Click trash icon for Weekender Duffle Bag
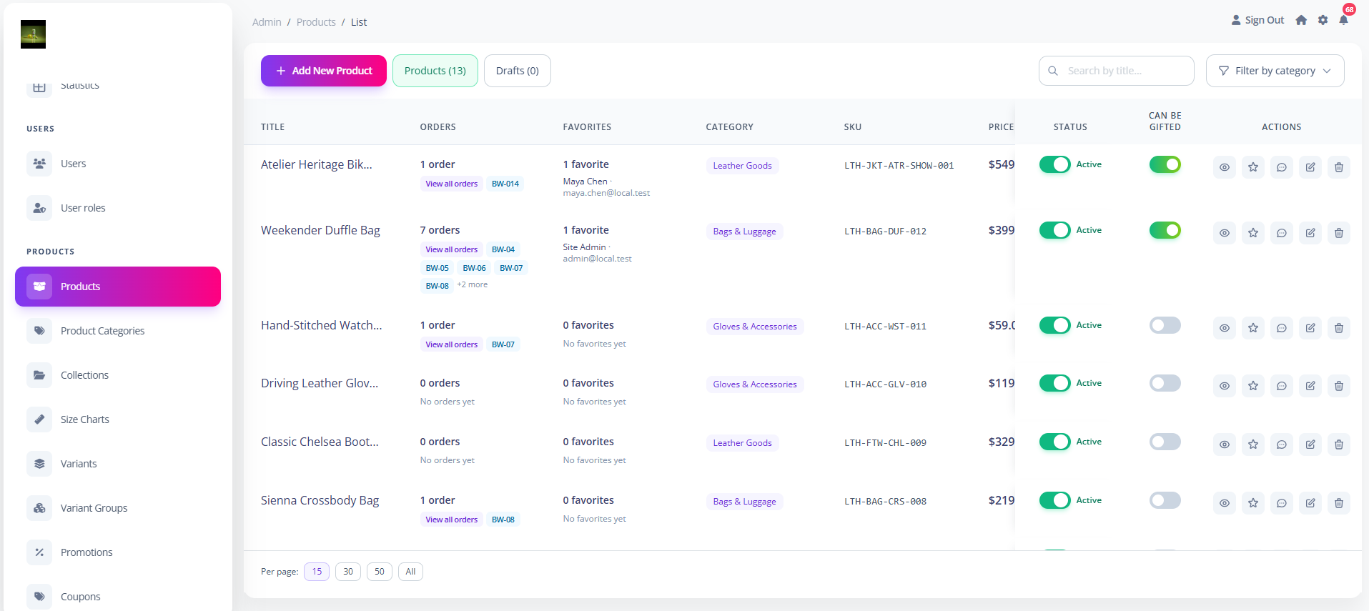Image resolution: width=1369 pixels, height=611 pixels. tap(1338, 233)
